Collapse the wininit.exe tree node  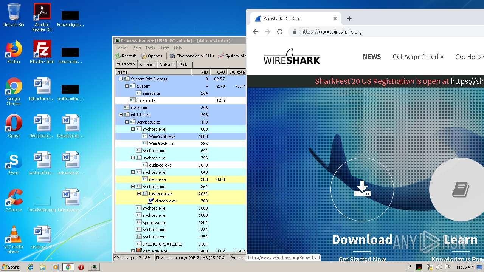[x=121, y=115]
